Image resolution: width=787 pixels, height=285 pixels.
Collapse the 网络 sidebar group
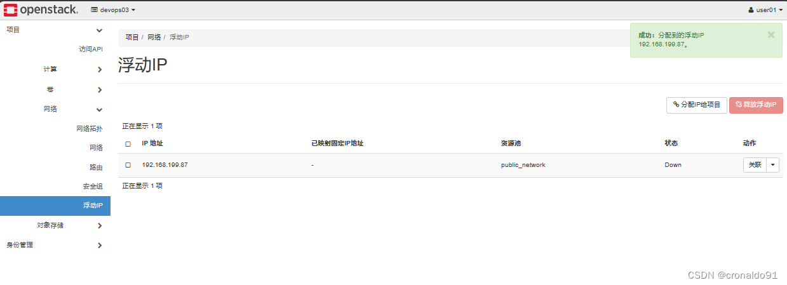point(55,109)
